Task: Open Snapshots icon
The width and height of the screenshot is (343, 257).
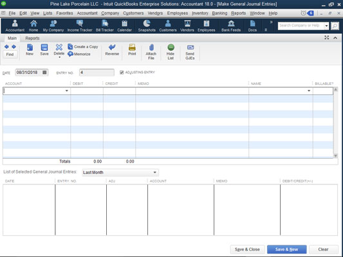Action: tap(147, 26)
